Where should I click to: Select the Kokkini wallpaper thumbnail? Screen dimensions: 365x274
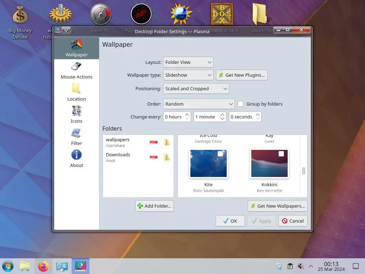(x=269, y=163)
